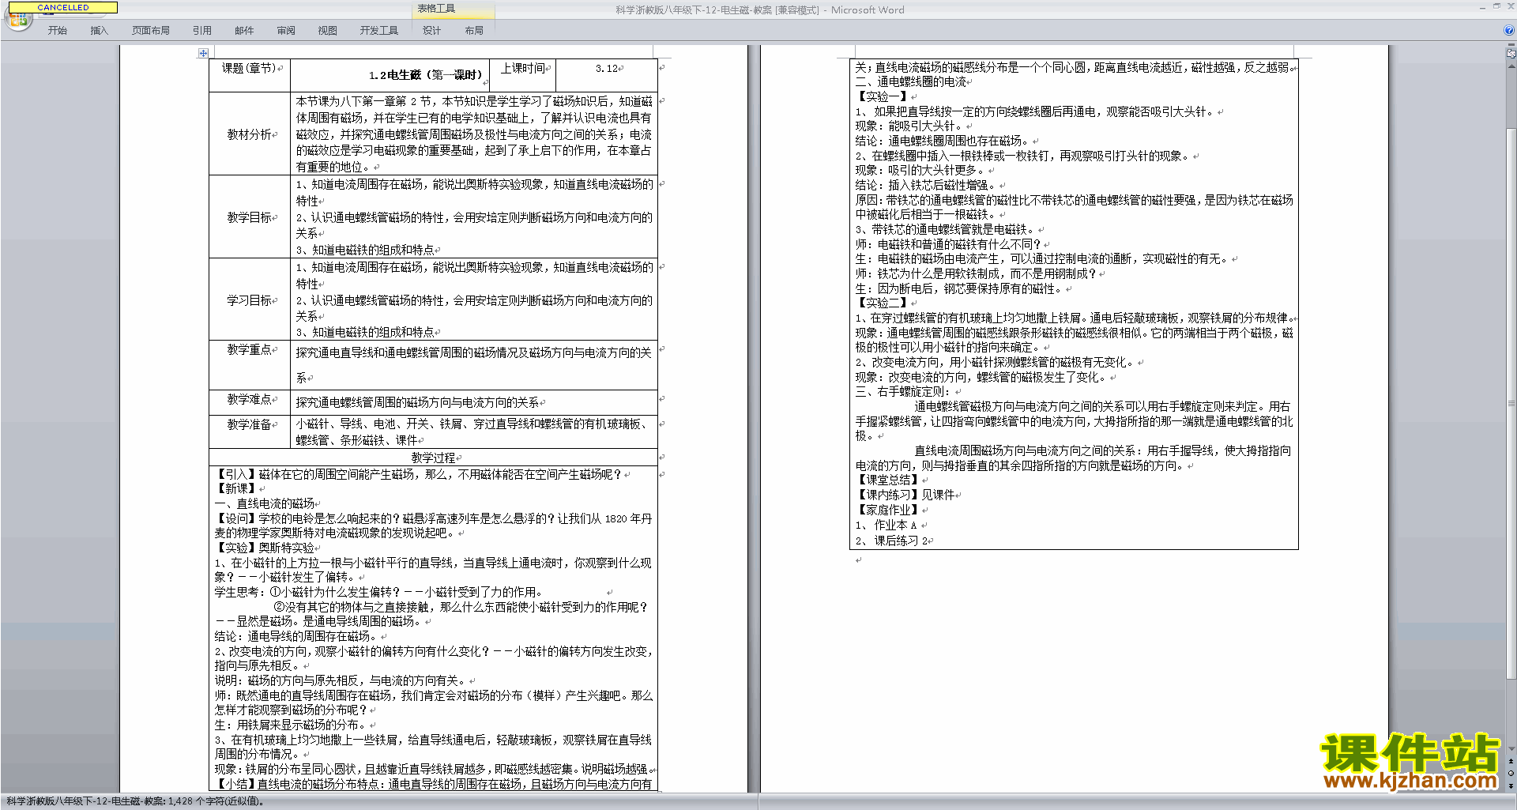Screen dimensions: 1517x810
Task: Open the Select Browse Object circle
Action: pos(1511,773)
